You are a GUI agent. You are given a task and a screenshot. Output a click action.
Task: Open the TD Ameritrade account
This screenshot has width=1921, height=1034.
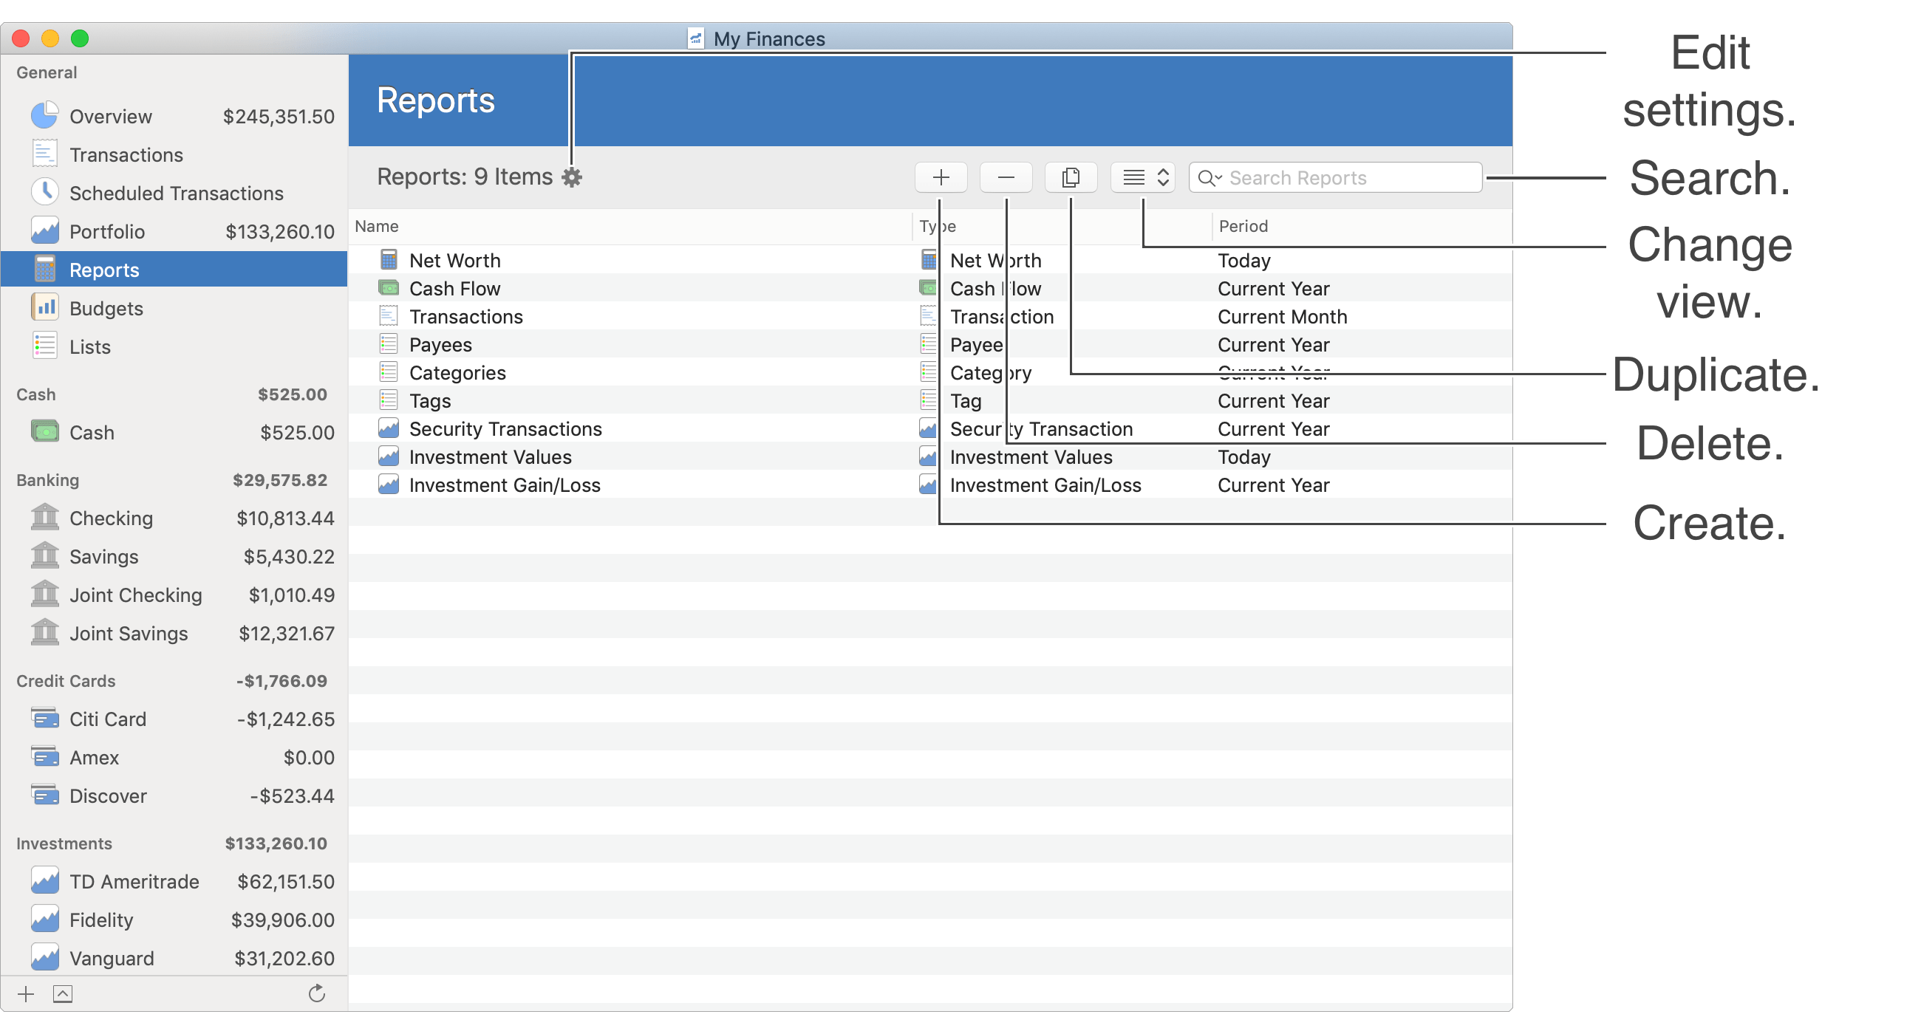(134, 882)
